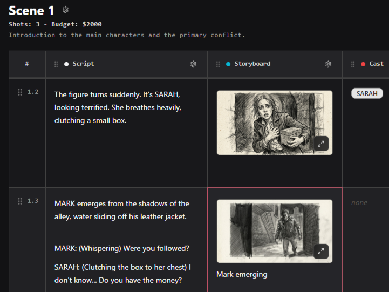Open the Sarah holding box storyboard thumbnail
The height and width of the screenshot is (292, 389).
(x=275, y=123)
